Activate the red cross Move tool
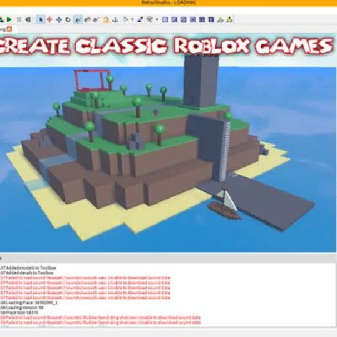The width and height of the screenshot is (337, 337). click(49, 19)
